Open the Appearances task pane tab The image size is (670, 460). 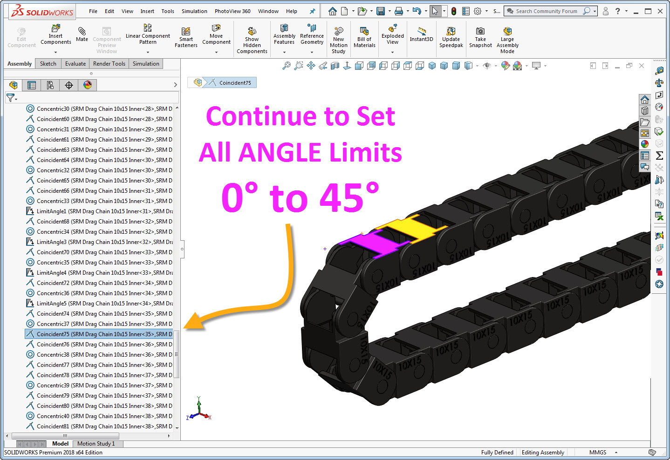[x=645, y=144]
